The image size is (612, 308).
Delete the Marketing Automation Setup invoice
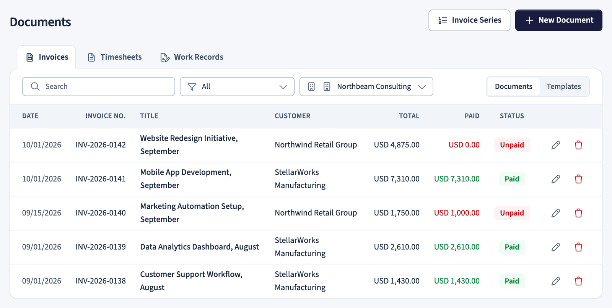point(578,213)
